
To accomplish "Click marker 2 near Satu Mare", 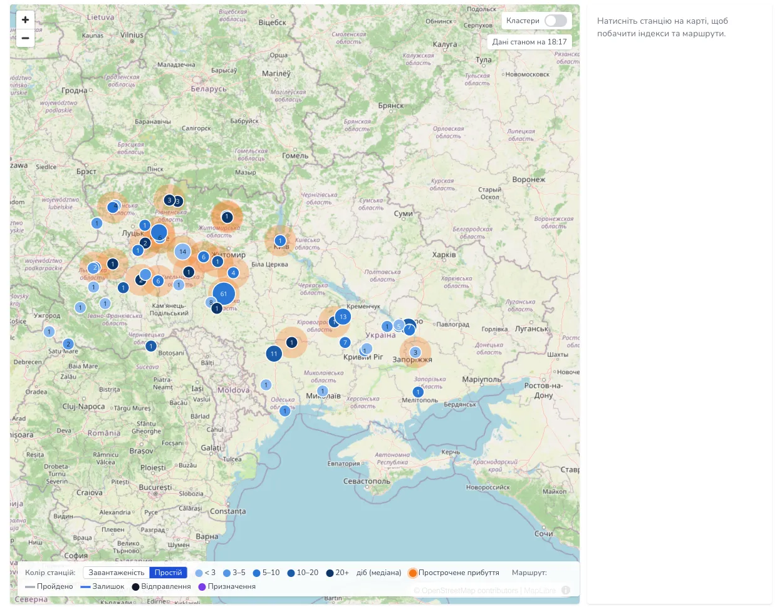I will pos(68,344).
